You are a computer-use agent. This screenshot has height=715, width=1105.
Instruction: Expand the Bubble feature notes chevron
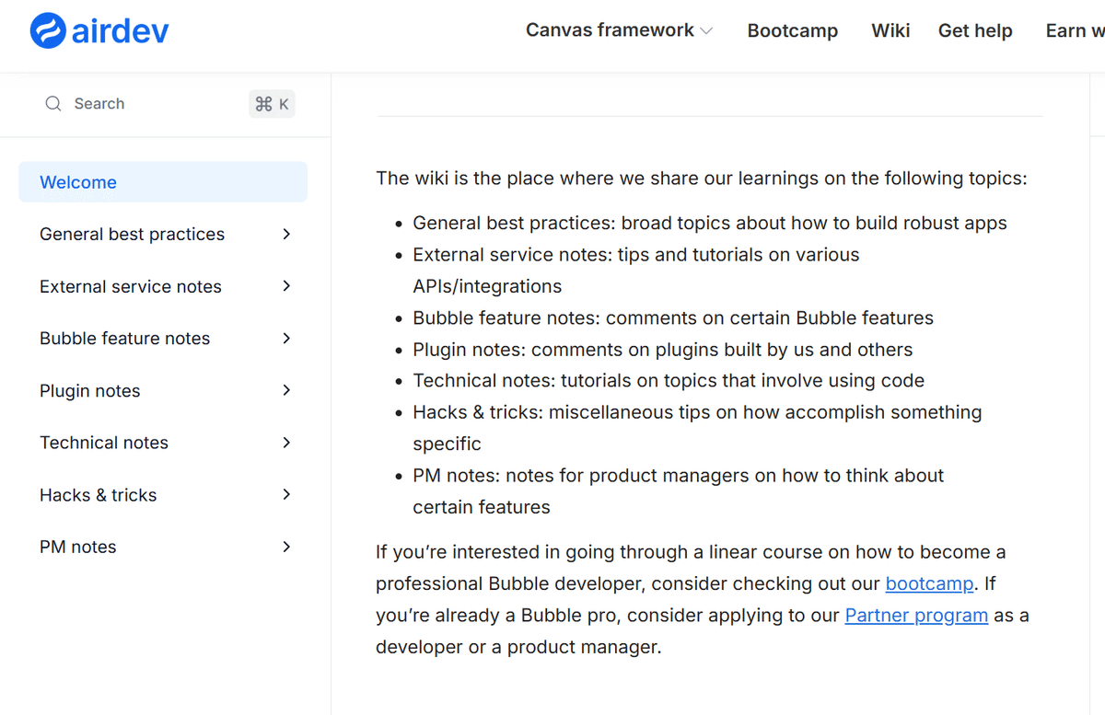[x=286, y=338]
